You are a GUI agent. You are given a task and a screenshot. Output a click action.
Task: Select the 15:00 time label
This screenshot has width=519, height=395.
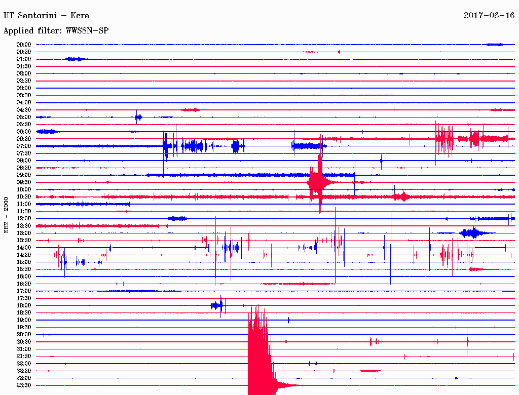coord(24,262)
